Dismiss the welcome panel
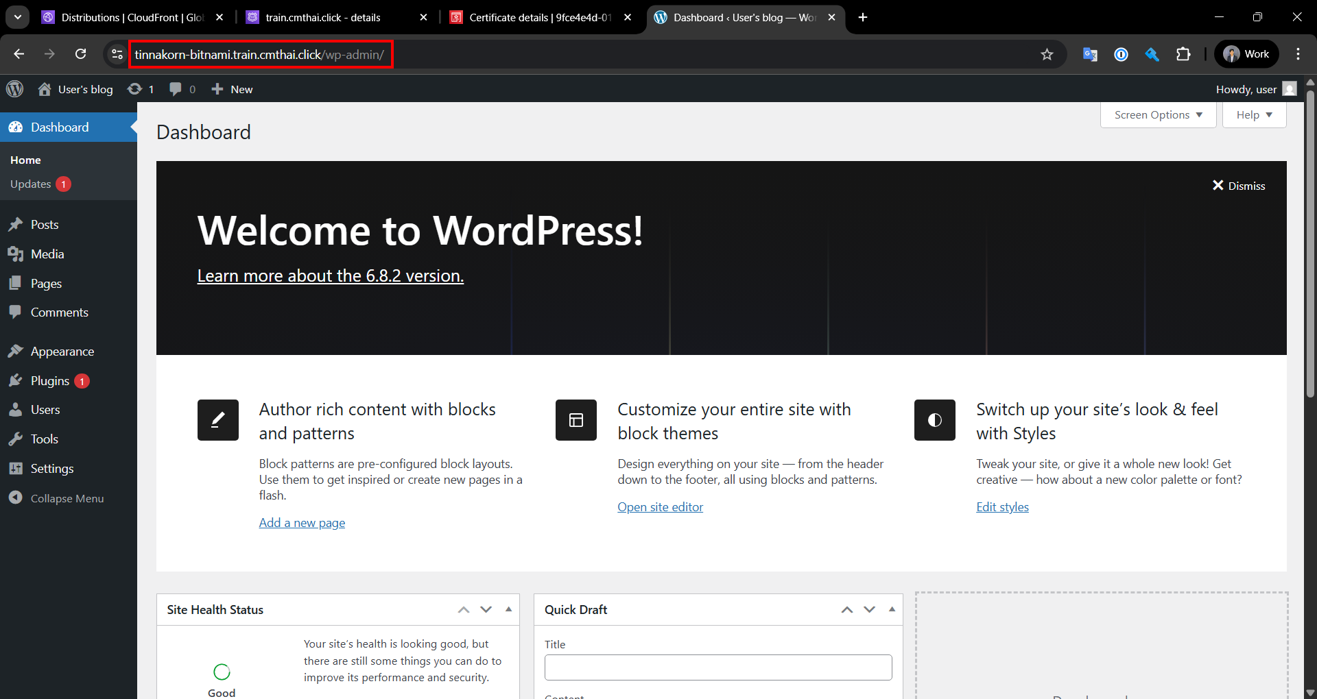This screenshot has width=1317, height=699. point(1239,186)
